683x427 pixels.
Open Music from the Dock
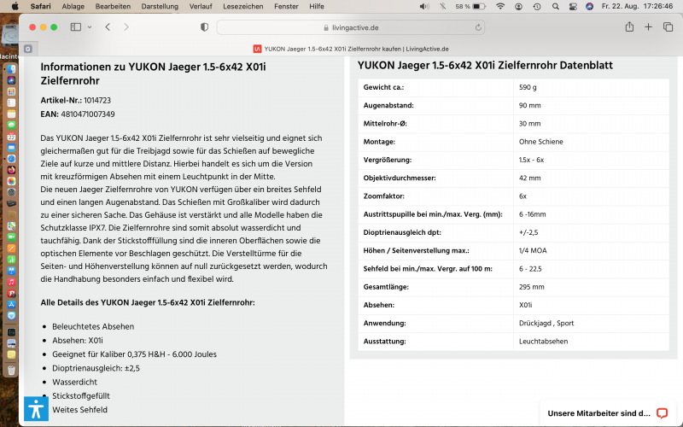coord(11,282)
